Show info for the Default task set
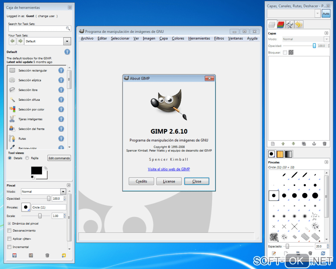The image size is (336, 269). (67, 52)
